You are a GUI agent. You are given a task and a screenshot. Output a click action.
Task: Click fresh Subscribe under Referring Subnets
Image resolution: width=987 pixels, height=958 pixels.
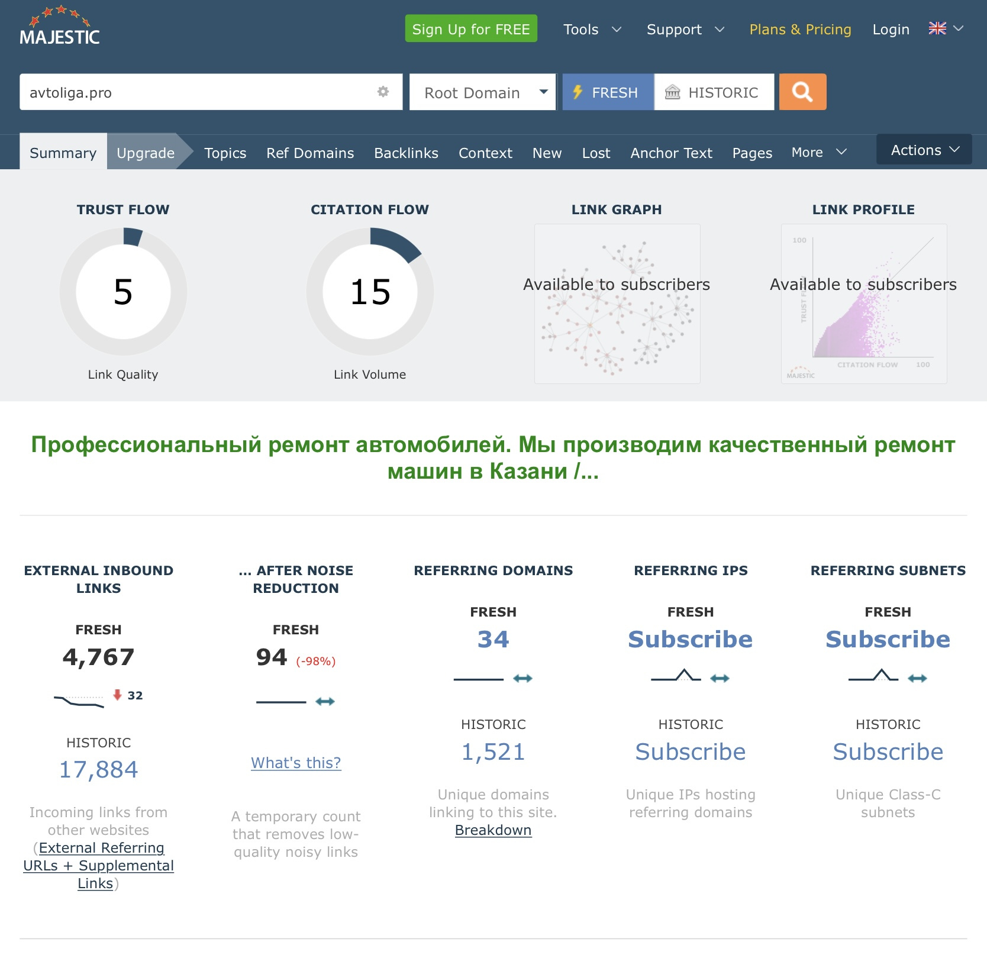point(888,639)
